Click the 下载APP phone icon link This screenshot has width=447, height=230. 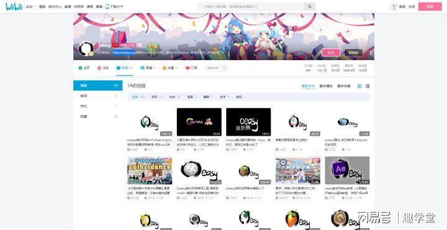[114, 7]
